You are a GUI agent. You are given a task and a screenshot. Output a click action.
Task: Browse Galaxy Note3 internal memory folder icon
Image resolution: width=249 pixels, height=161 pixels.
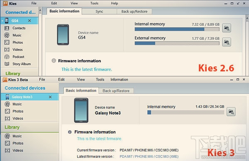pyautogui.click(x=231, y=112)
